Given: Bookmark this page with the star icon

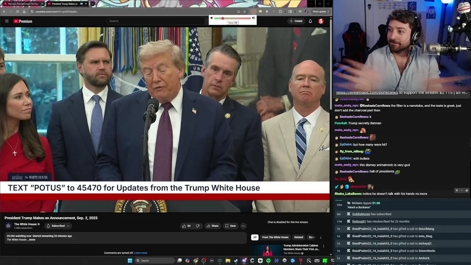Looking at the screenshot, I should (x=244, y=11).
